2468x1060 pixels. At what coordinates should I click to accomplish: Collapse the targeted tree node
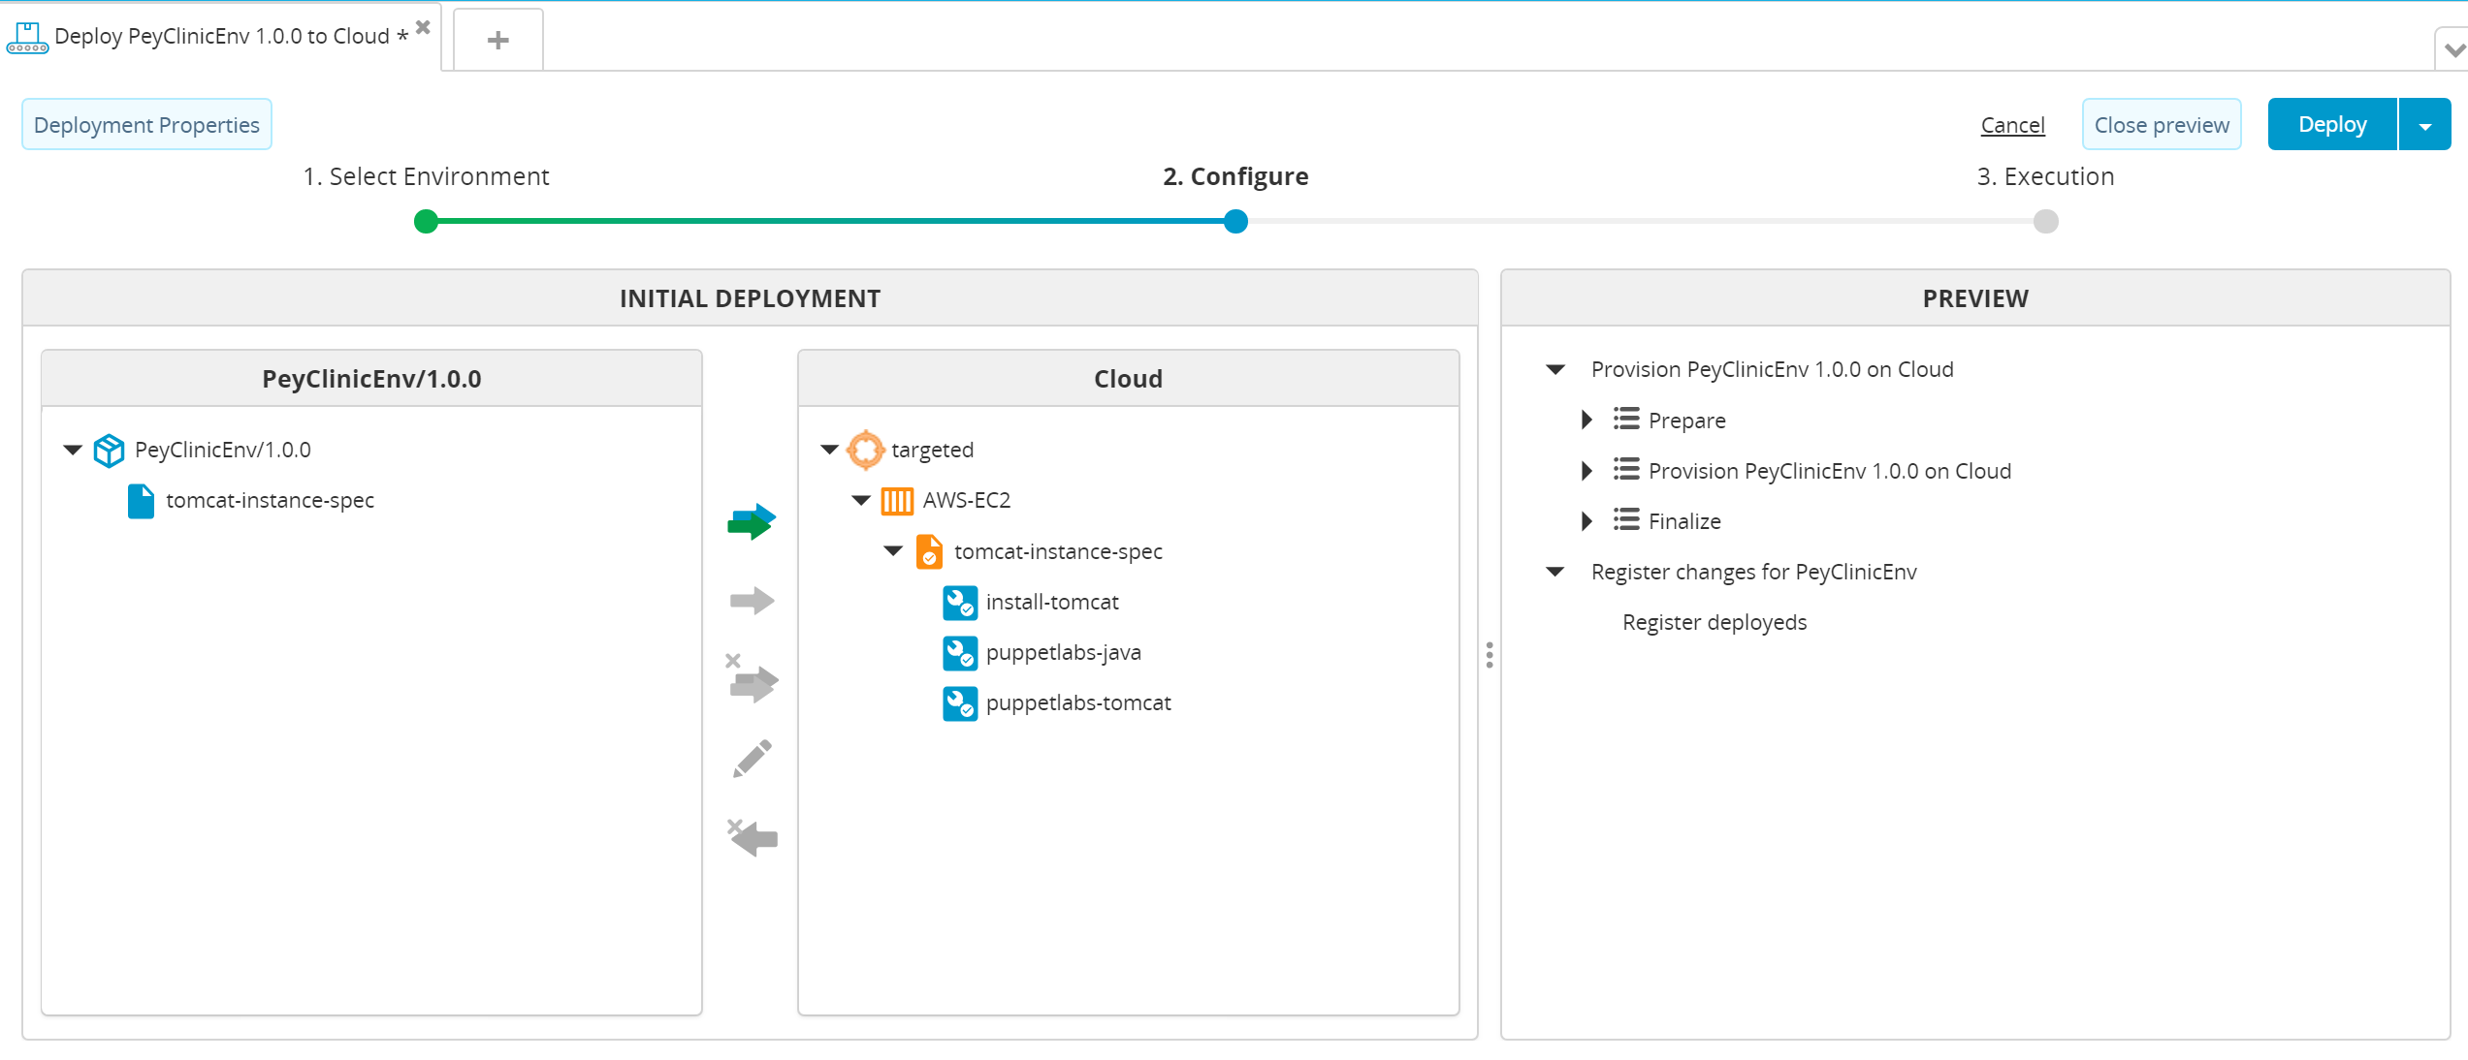click(829, 450)
